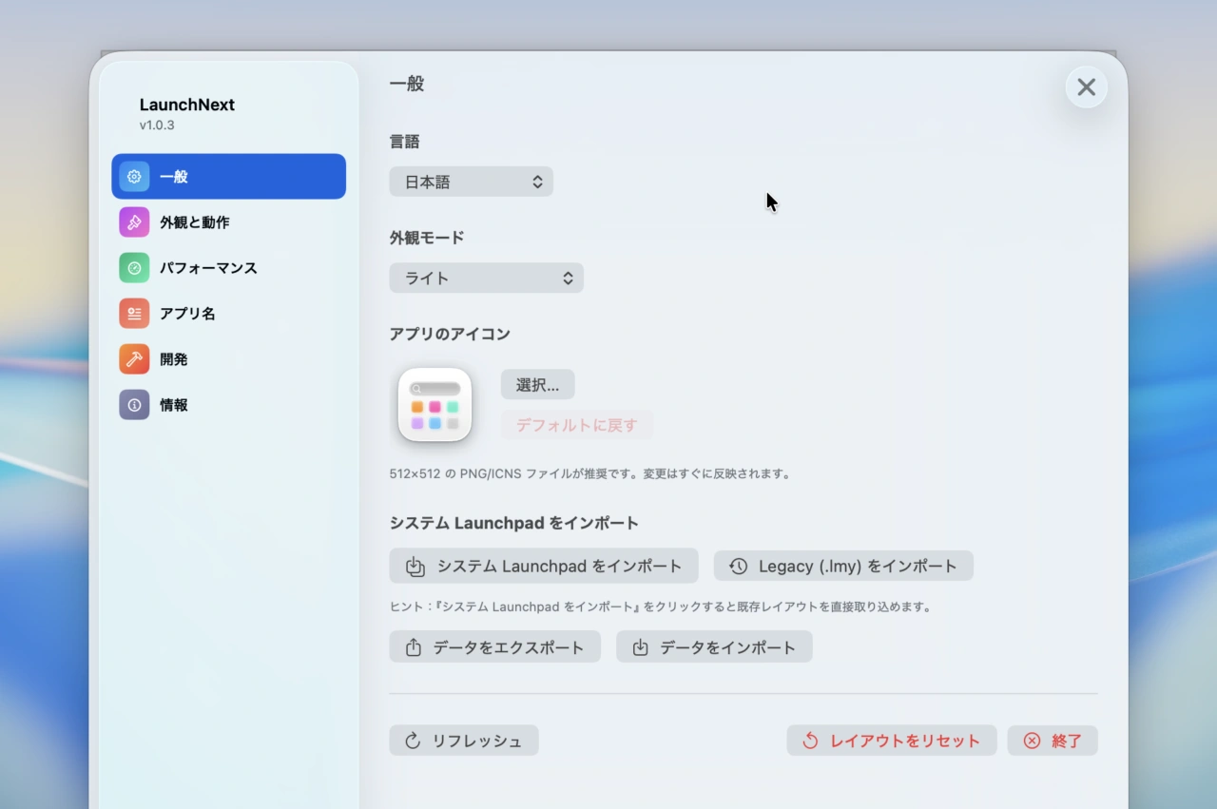
Task: Click the circular arrow icon on リフレッシュ
Action: [411, 741]
